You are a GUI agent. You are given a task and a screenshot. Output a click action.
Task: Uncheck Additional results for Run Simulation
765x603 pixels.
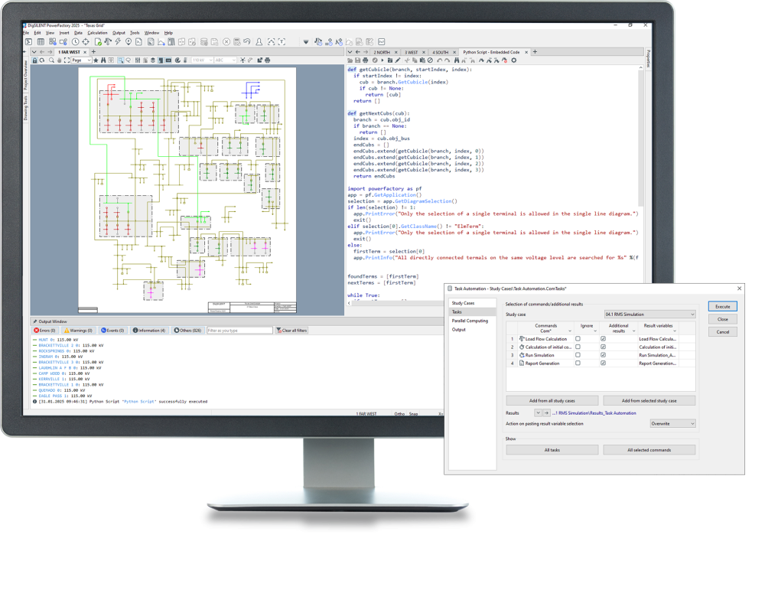click(603, 355)
